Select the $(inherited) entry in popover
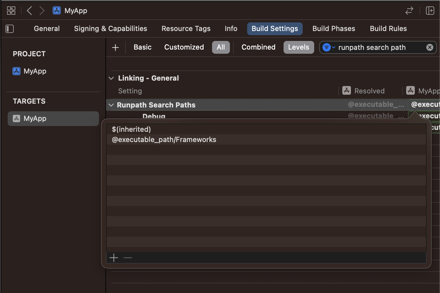The height and width of the screenshot is (293, 440). (x=266, y=129)
